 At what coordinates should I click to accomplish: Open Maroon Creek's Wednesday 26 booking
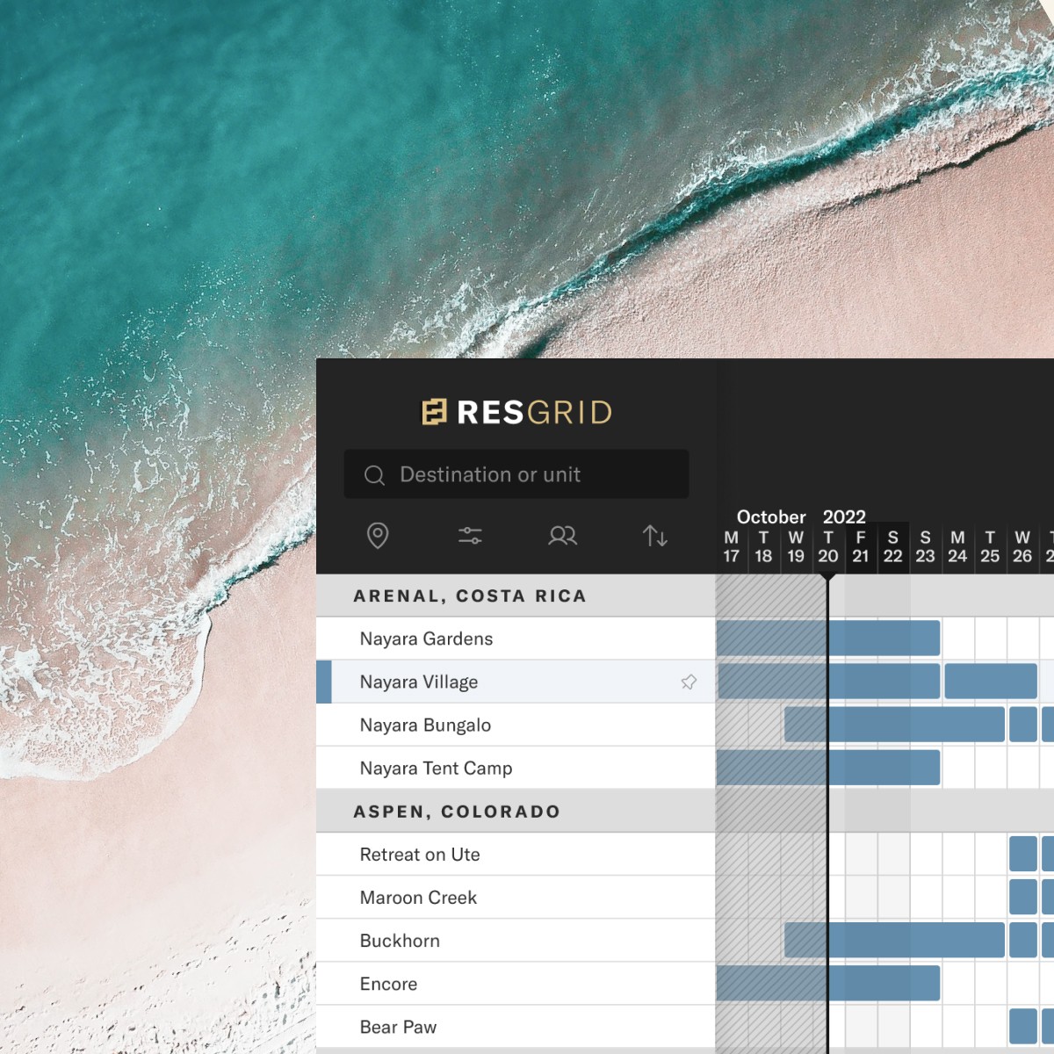coord(1023,897)
